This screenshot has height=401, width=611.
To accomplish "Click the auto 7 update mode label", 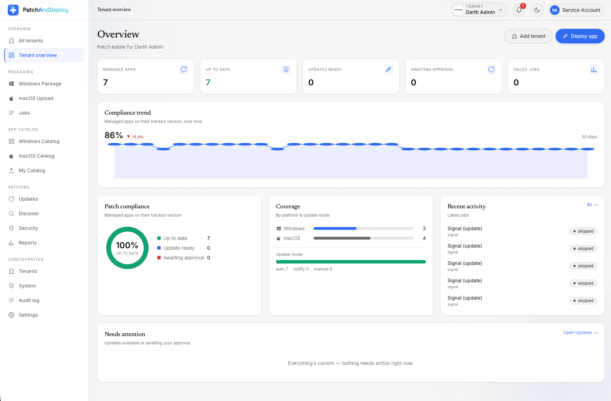I will pos(282,269).
